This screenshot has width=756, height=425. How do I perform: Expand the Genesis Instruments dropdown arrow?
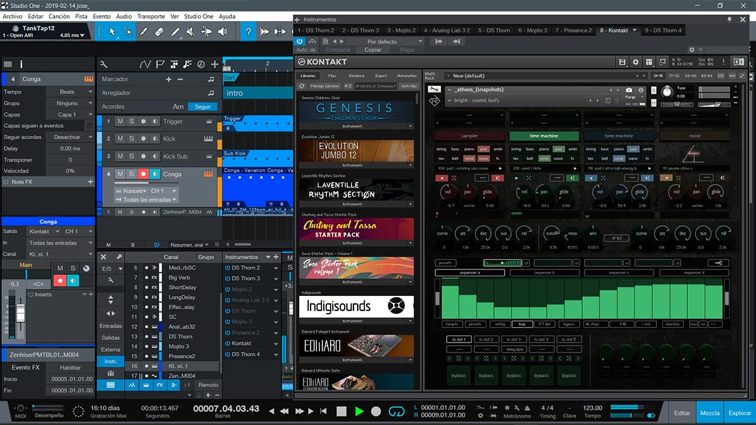click(410, 127)
